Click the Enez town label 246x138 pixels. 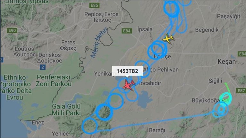coord(38,123)
